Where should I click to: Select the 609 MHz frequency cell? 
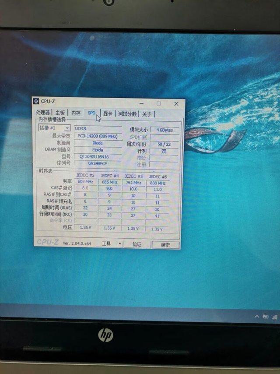point(85,181)
